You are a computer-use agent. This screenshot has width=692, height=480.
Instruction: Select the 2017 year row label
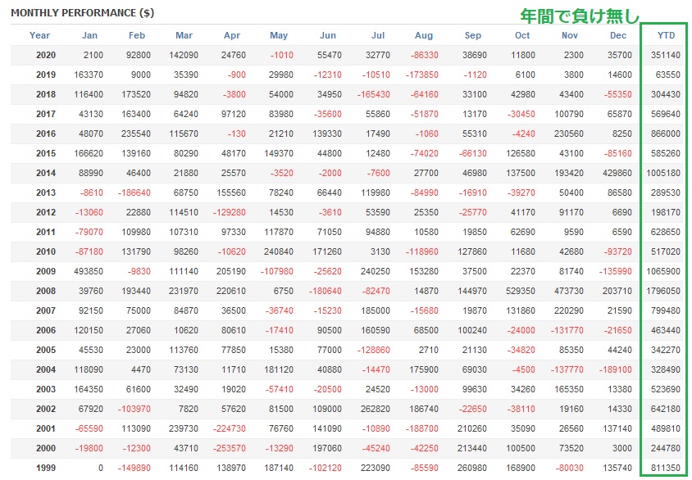click(46, 114)
